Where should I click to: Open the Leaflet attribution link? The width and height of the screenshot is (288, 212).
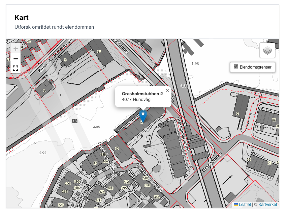(245, 205)
